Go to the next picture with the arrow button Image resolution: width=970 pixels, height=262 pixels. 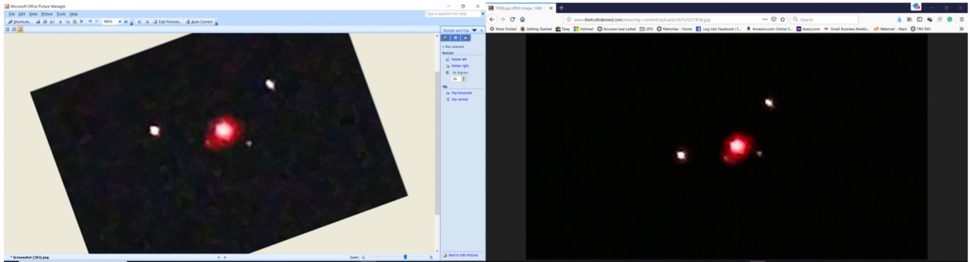pos(225,257)
